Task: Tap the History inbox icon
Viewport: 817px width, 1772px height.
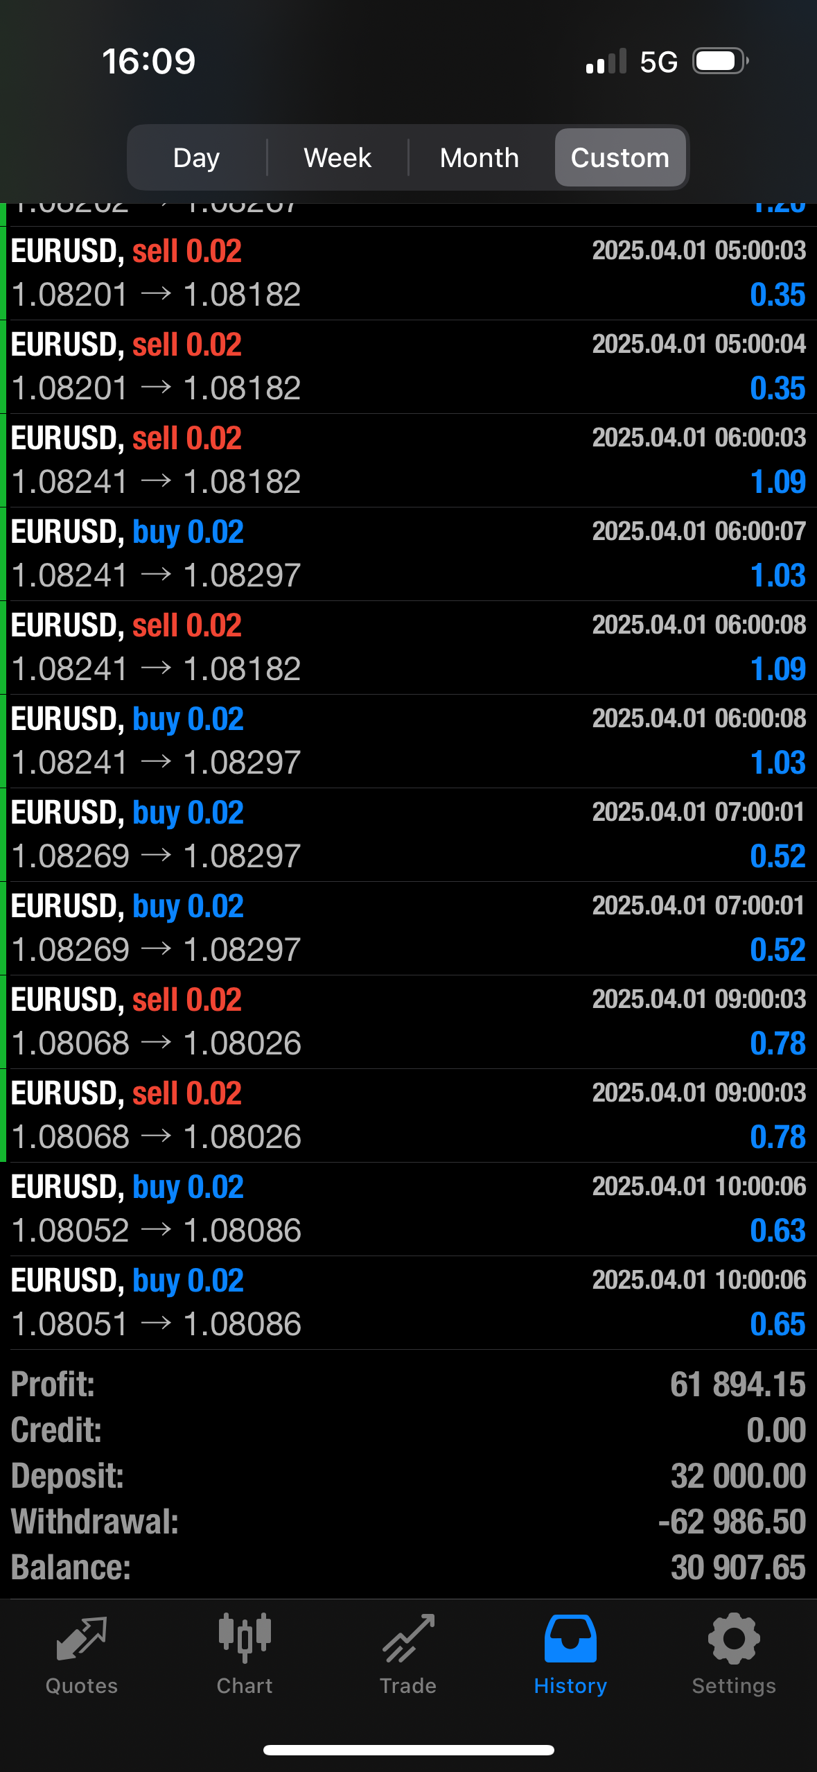Action: coord(570,1639)
